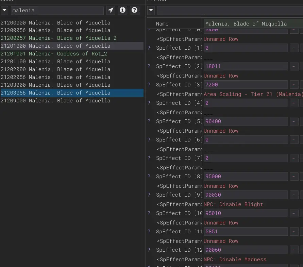303x267 pixels.
Task: Select row 21201001 Malenia- Goddess of Rot_2
Action: pos(72,54)
